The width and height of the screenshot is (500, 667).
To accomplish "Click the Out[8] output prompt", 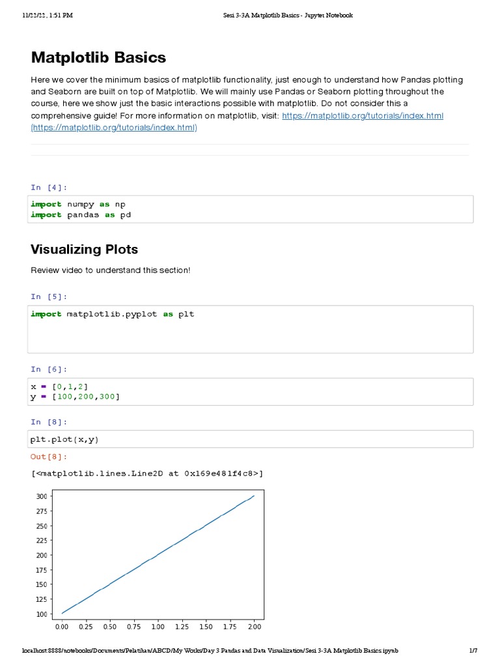I will pos(49,457).
